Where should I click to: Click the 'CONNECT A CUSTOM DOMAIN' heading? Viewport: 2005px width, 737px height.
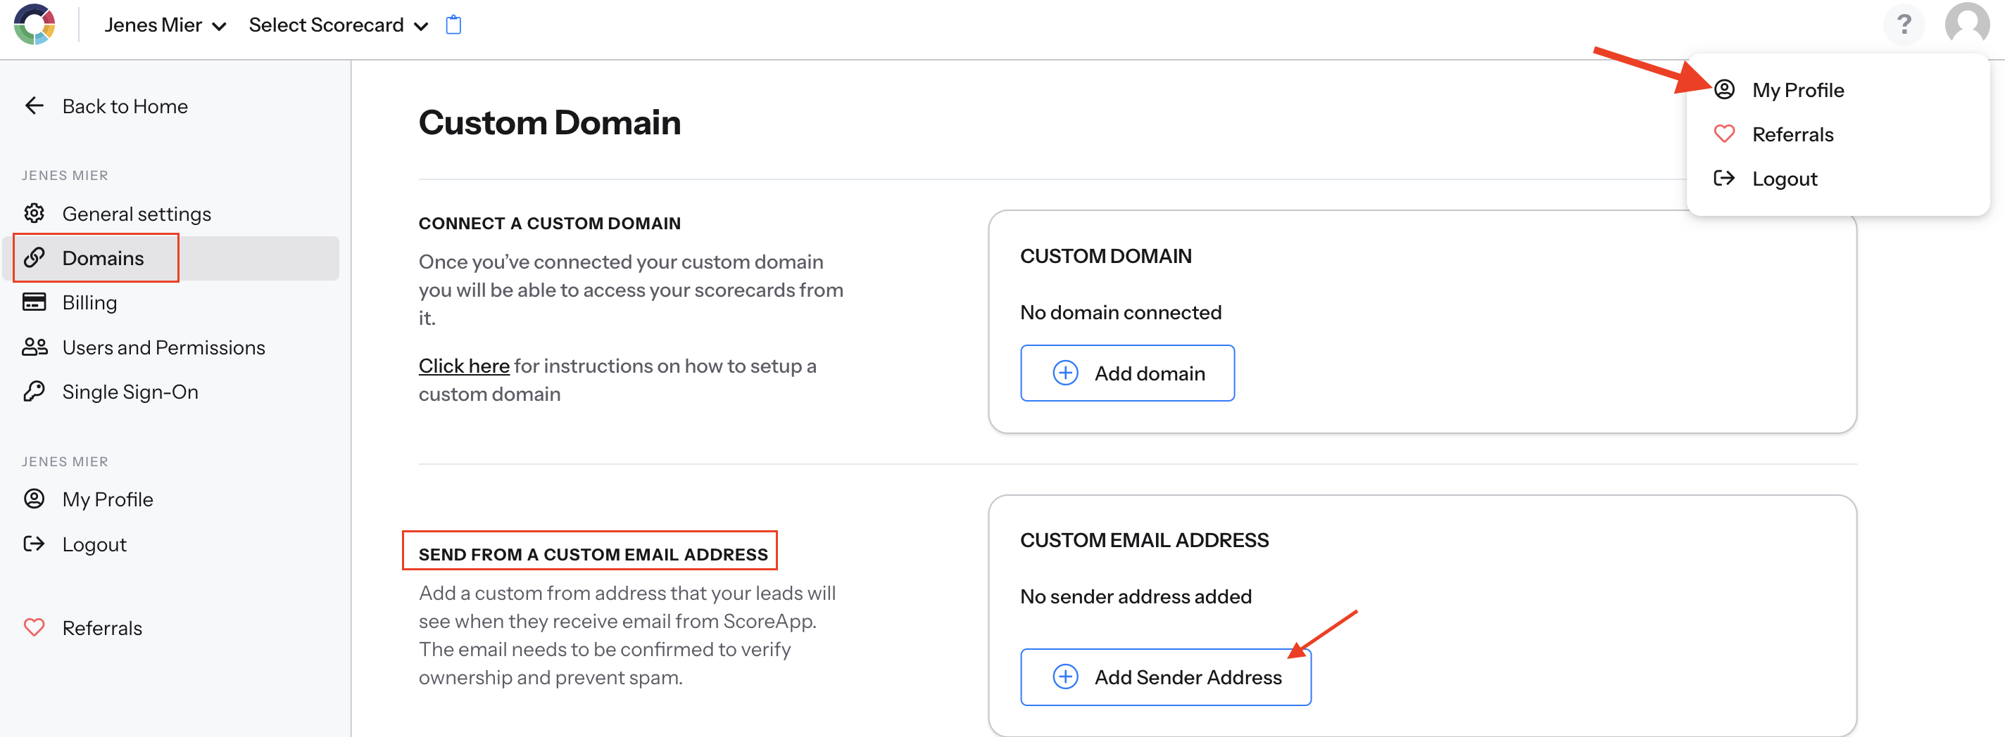tap(550, 223)
